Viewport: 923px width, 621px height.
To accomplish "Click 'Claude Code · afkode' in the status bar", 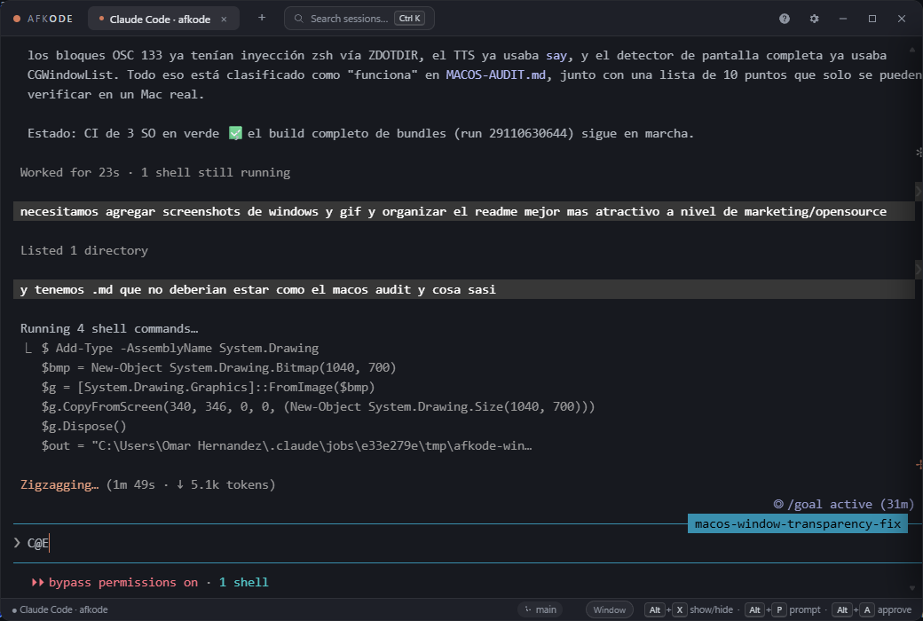I will click(60, 609).
